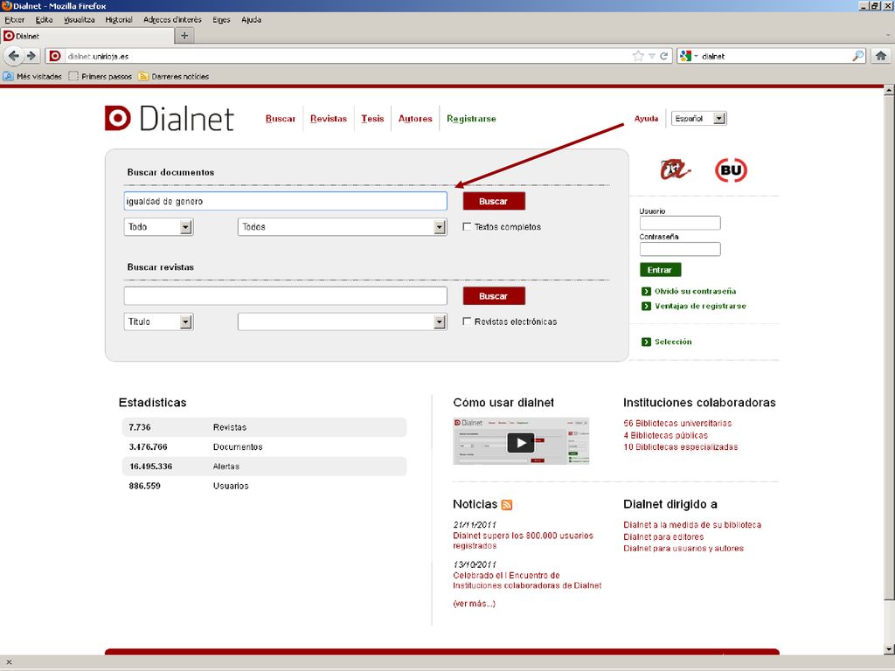
Task: Open Dialnet para editores link
Action: click(x=663, y=537)
